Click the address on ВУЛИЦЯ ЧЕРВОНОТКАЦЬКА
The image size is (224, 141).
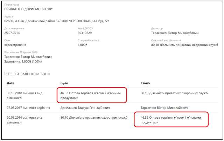click(x=56, y=21)
